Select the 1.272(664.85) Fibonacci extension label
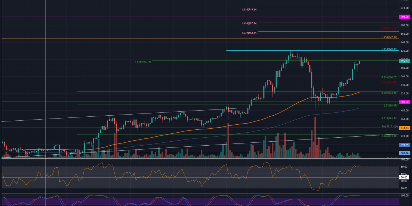 (x=249, y=33)
